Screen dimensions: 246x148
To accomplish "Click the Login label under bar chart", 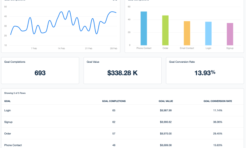I will pyautogui.click(x=209, y=48).
